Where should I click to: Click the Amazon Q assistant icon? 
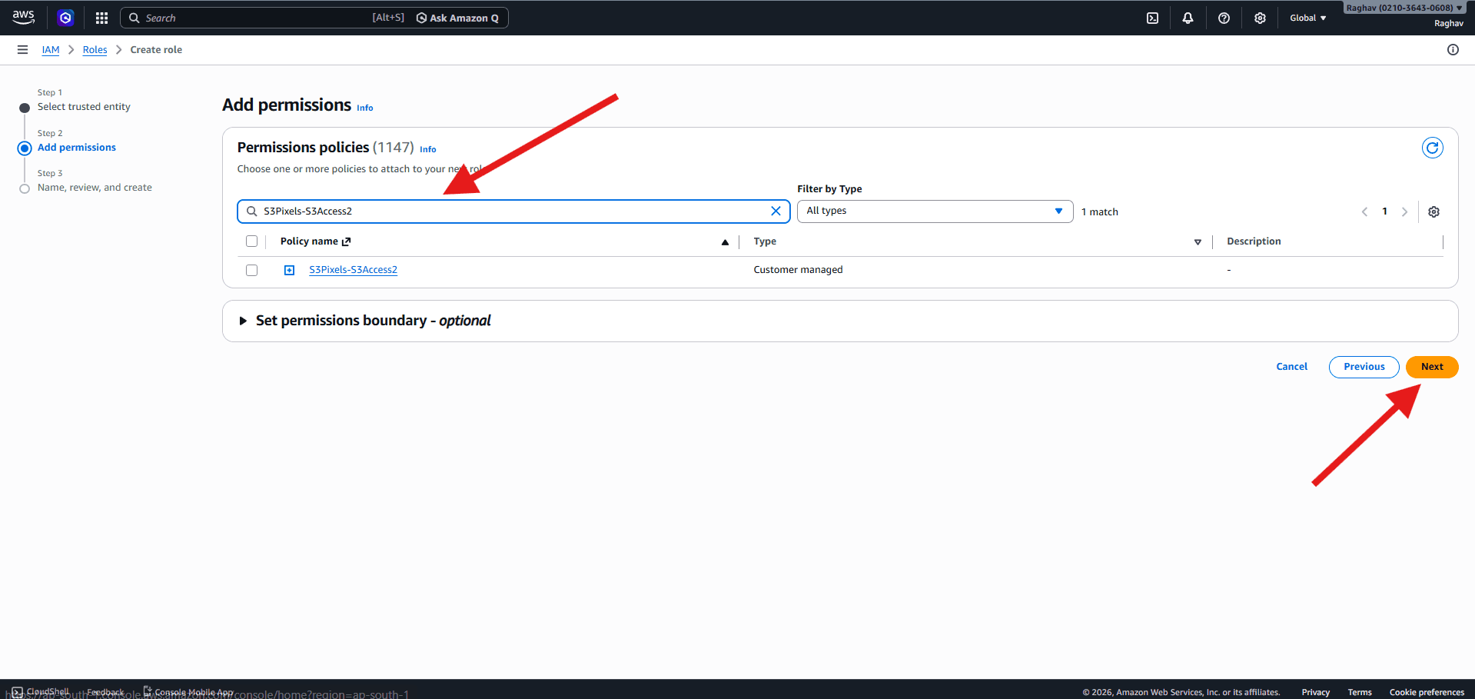click(65, 17)
